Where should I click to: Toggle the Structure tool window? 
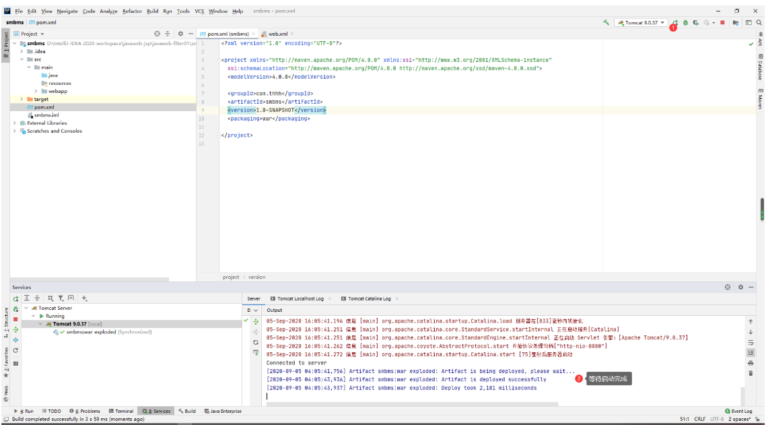(x=6, y=319)
